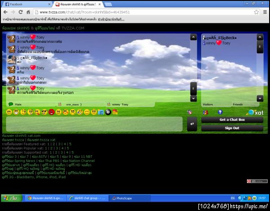Open the winny Toey private chat tab
270x211 pixels.
click(130, 104)
